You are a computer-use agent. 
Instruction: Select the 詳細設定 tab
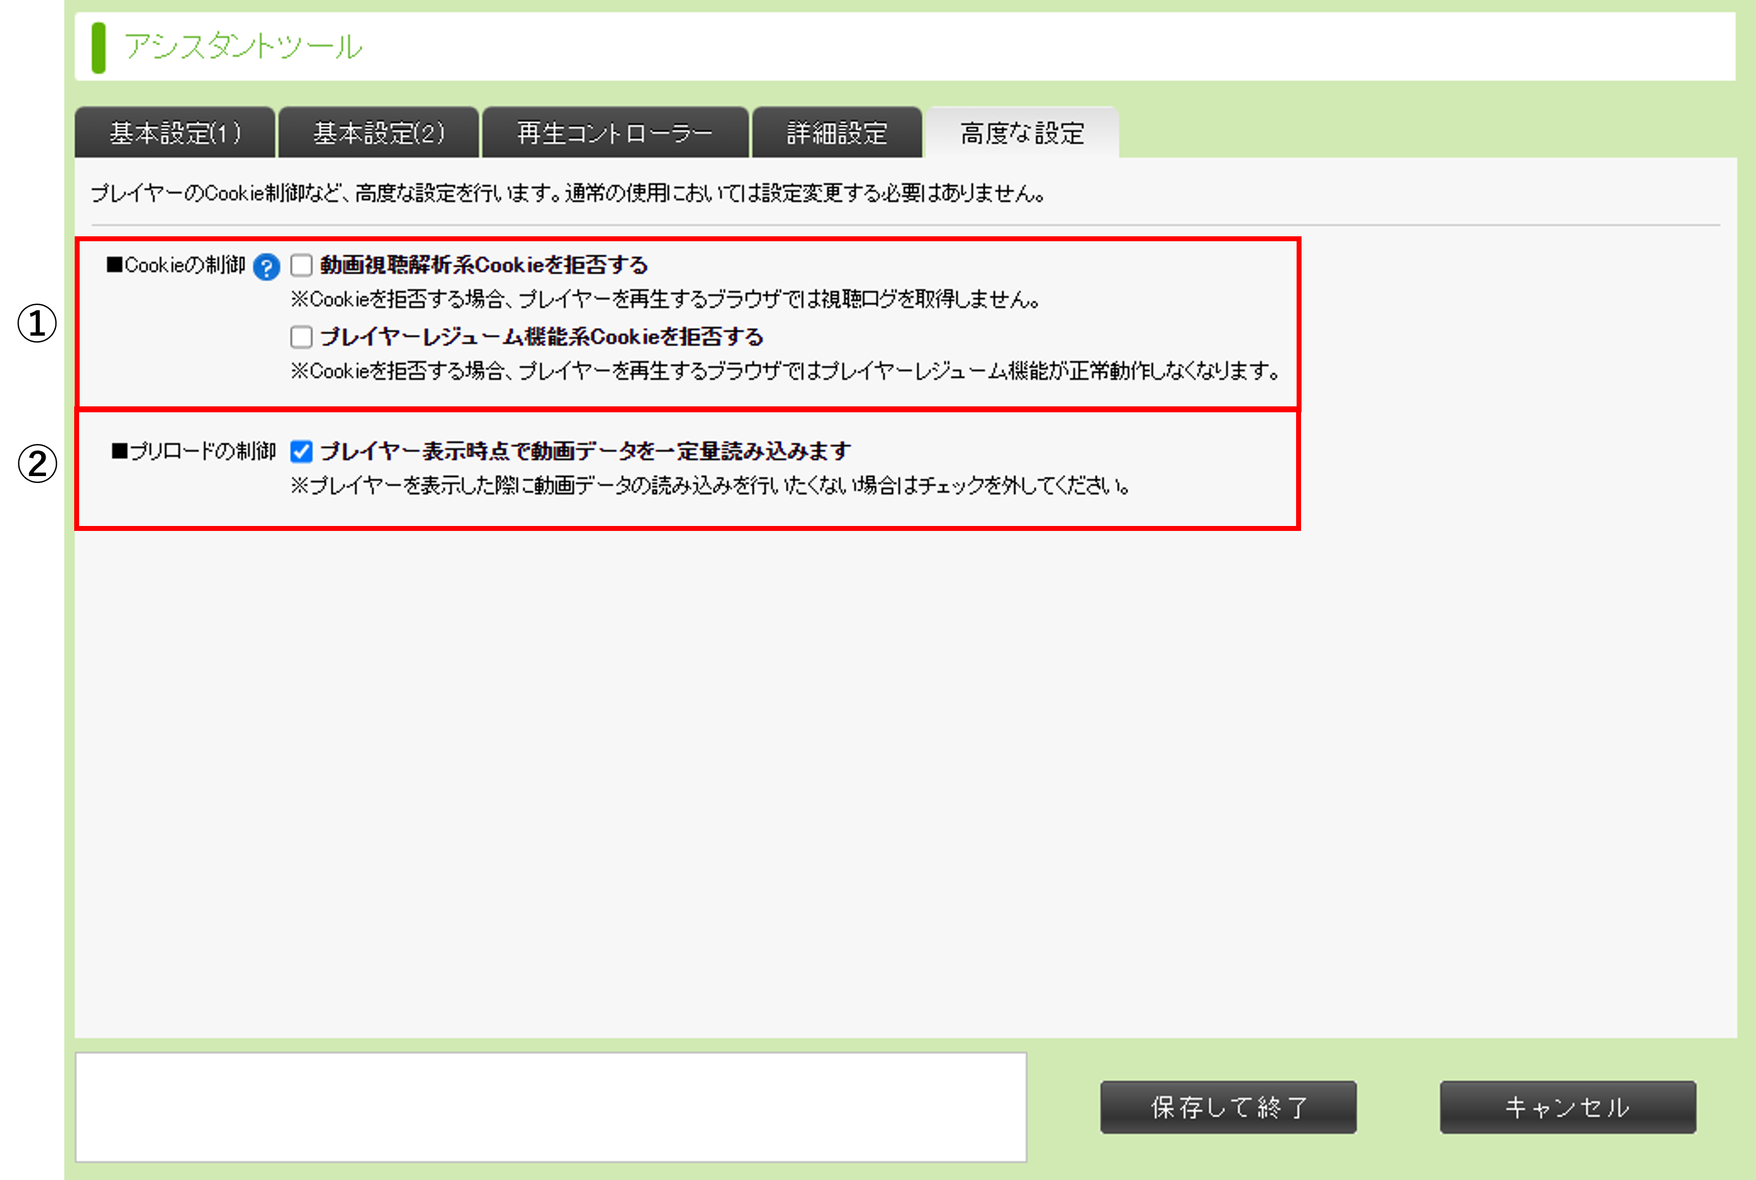pyautogui.click(x=836, y=133)
